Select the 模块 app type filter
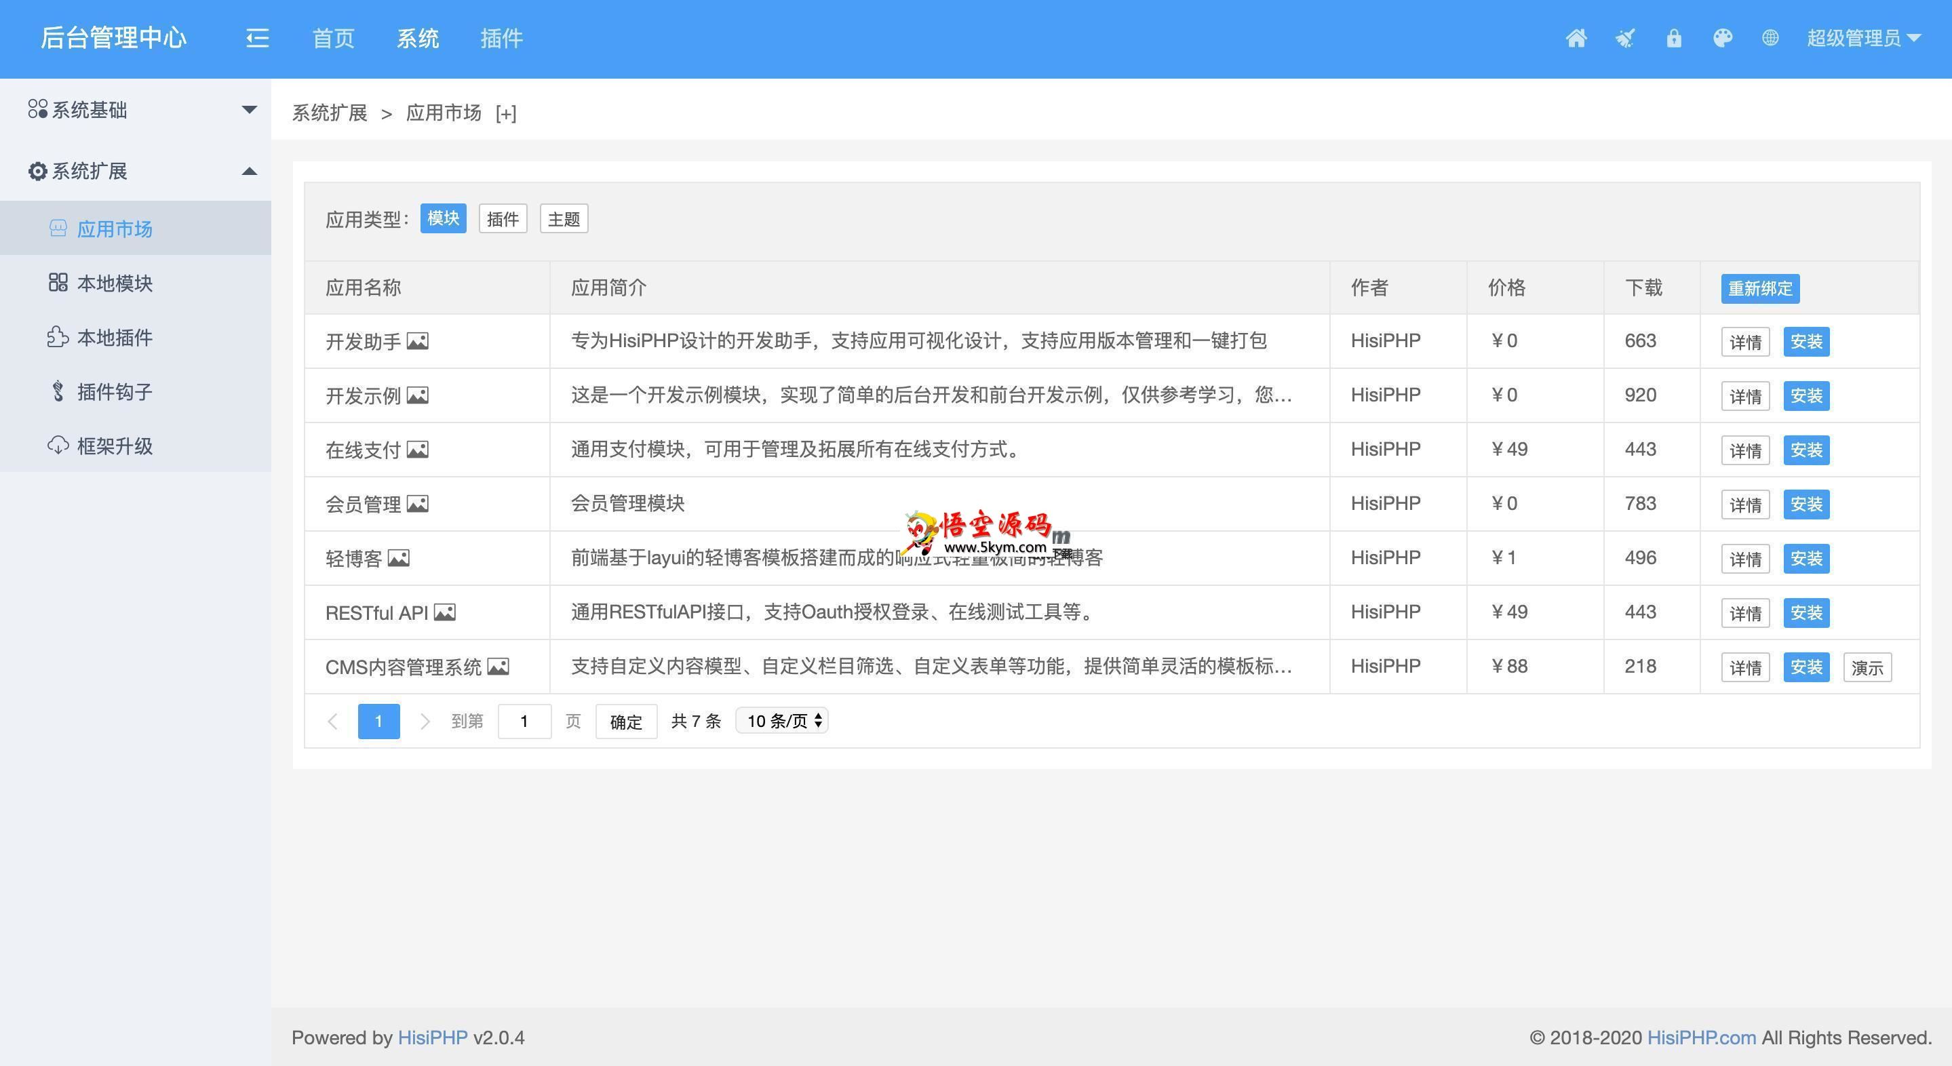 [x=444, y=218]
